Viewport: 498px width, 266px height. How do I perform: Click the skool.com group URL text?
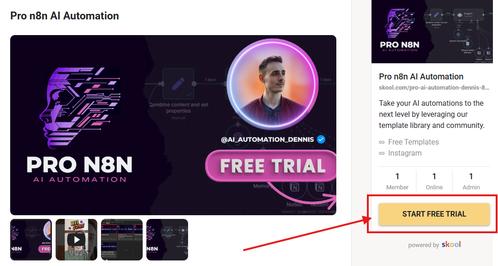pyautogui.click(x=434, y=88)
